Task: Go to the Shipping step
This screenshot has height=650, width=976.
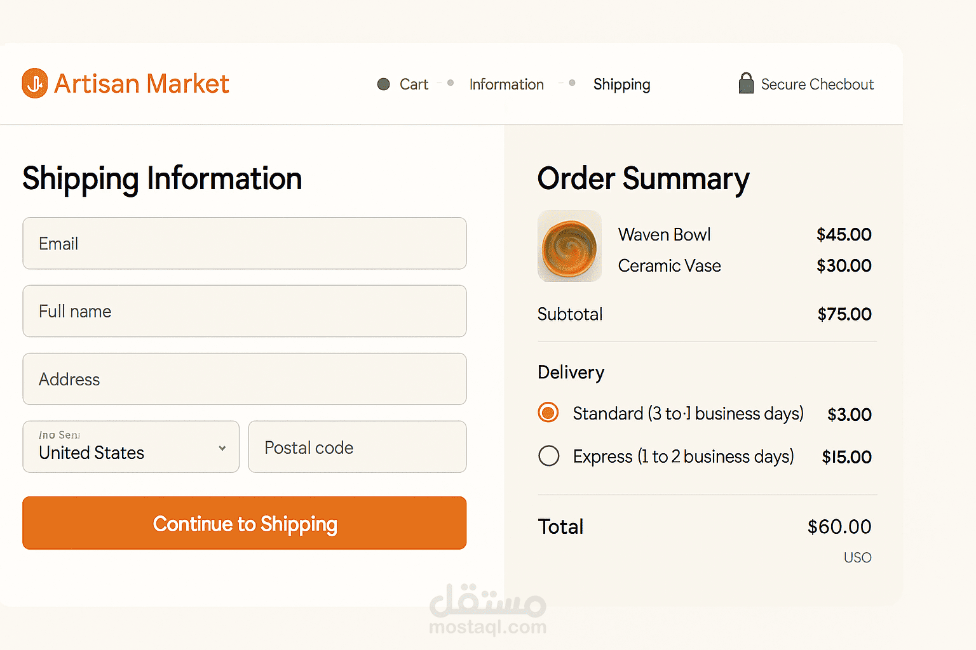Action: coord(621,85)
